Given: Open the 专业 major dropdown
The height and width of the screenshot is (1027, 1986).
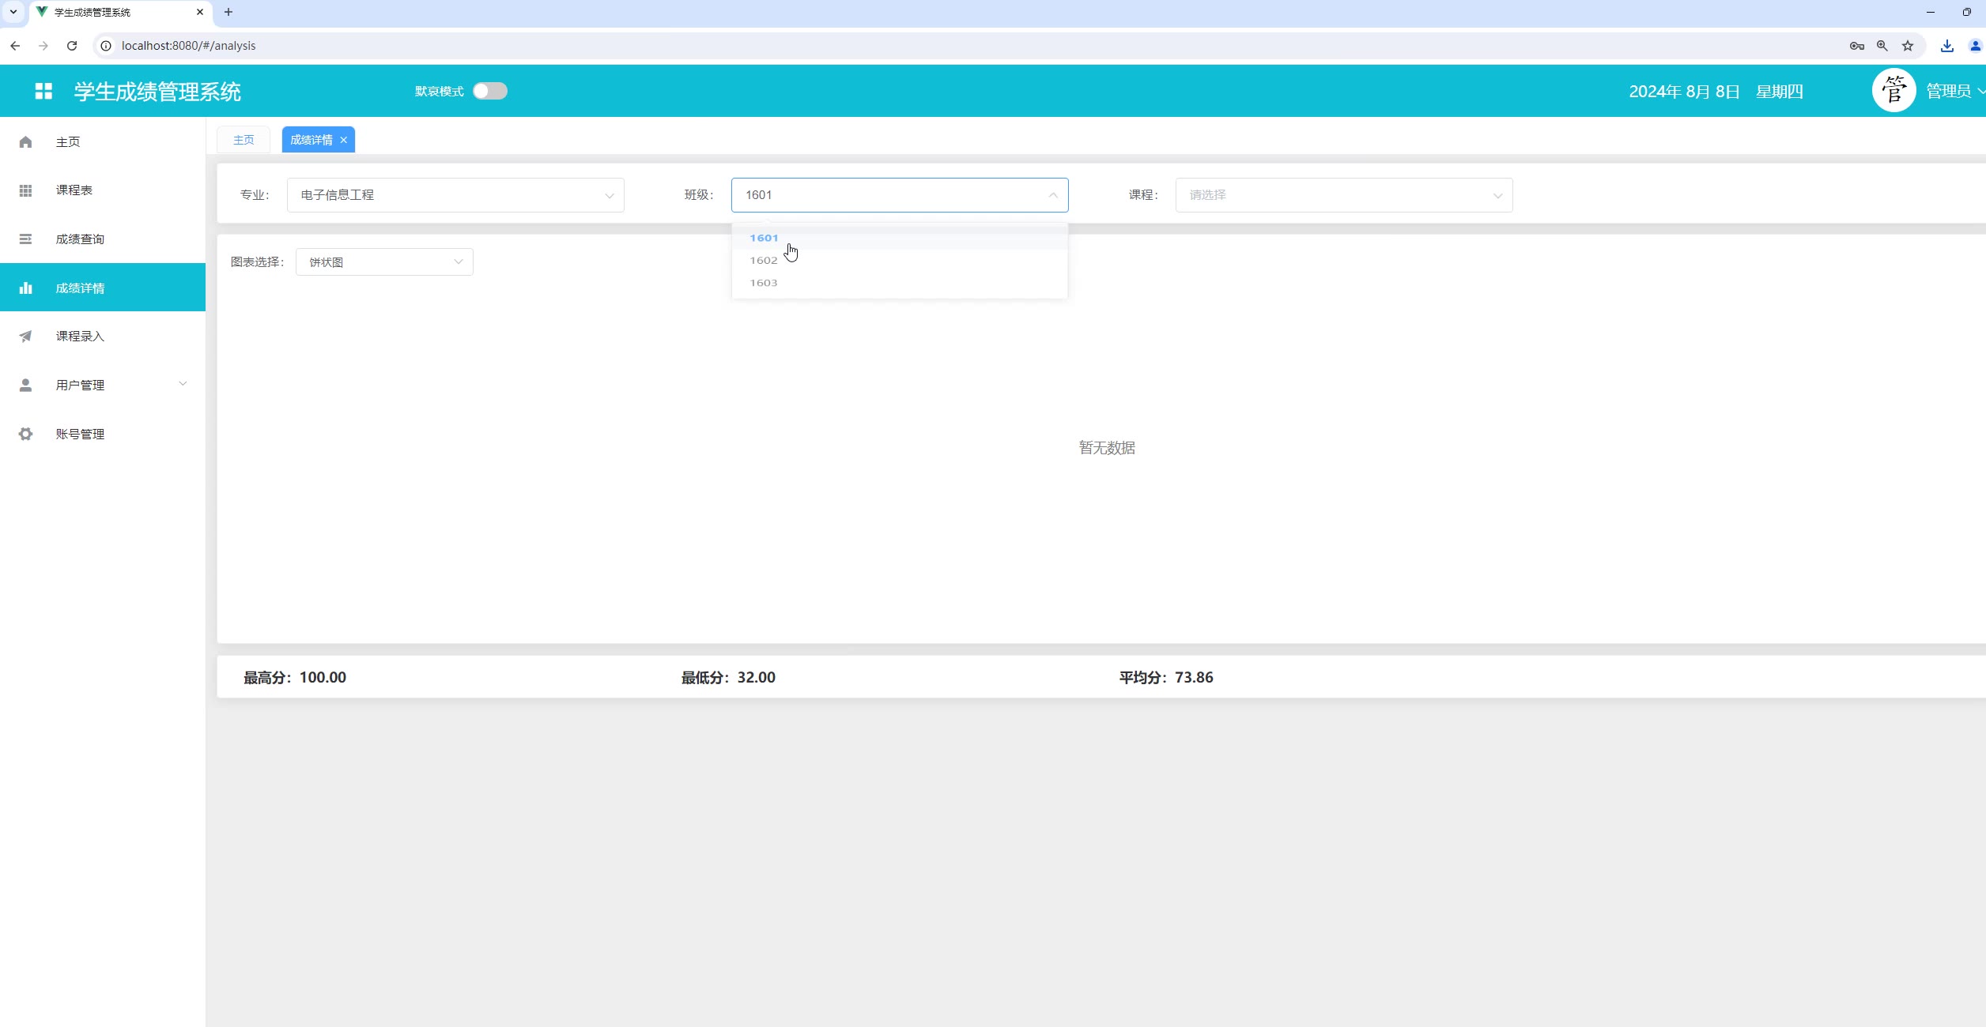Looking at the screenshot, I should point(455,195).
